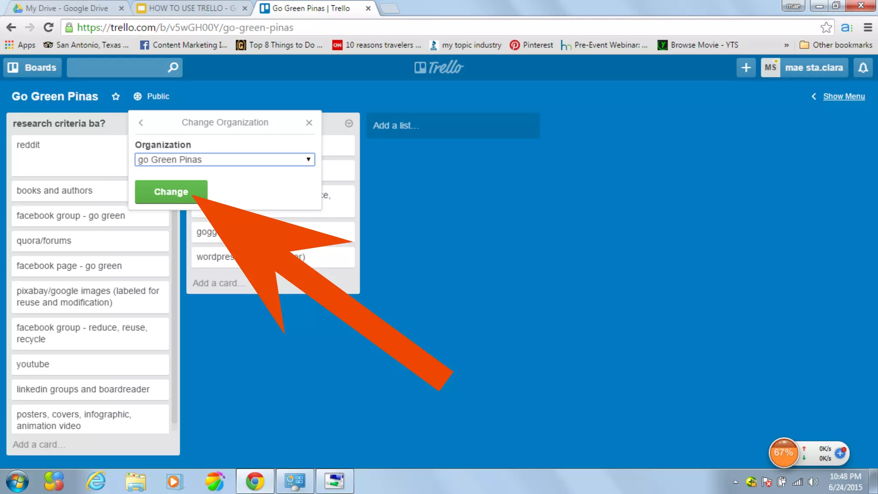Viewport: 878px width, 494px height.
Task: Open notifications bell icon
Action: coord(863,68)
